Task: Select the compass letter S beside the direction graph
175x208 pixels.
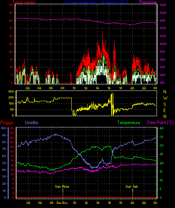Action: 165,105
